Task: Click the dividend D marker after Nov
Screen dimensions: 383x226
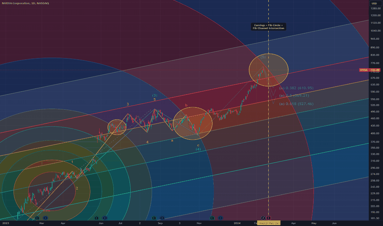Action: [220, 218]
